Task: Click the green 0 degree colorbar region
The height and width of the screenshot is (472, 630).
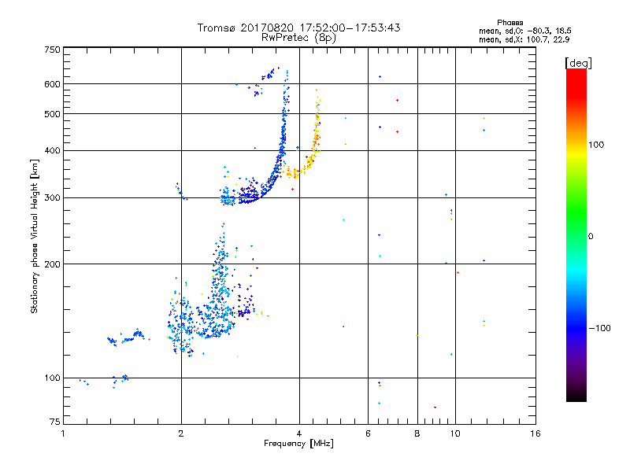Action: [576, 236]
